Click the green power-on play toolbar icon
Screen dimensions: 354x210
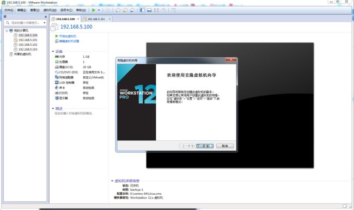coord(94,10)
